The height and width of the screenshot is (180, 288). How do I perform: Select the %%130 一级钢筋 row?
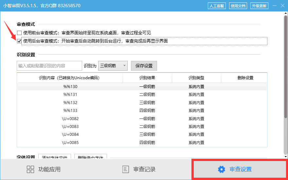[x=142, y=86]
